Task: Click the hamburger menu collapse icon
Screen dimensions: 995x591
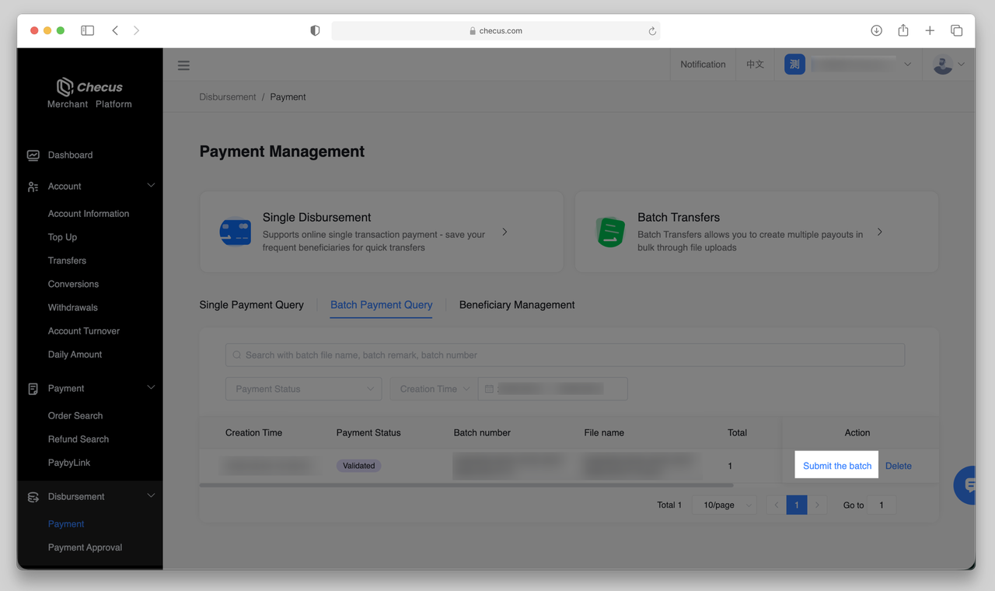Action: point(183,65)
